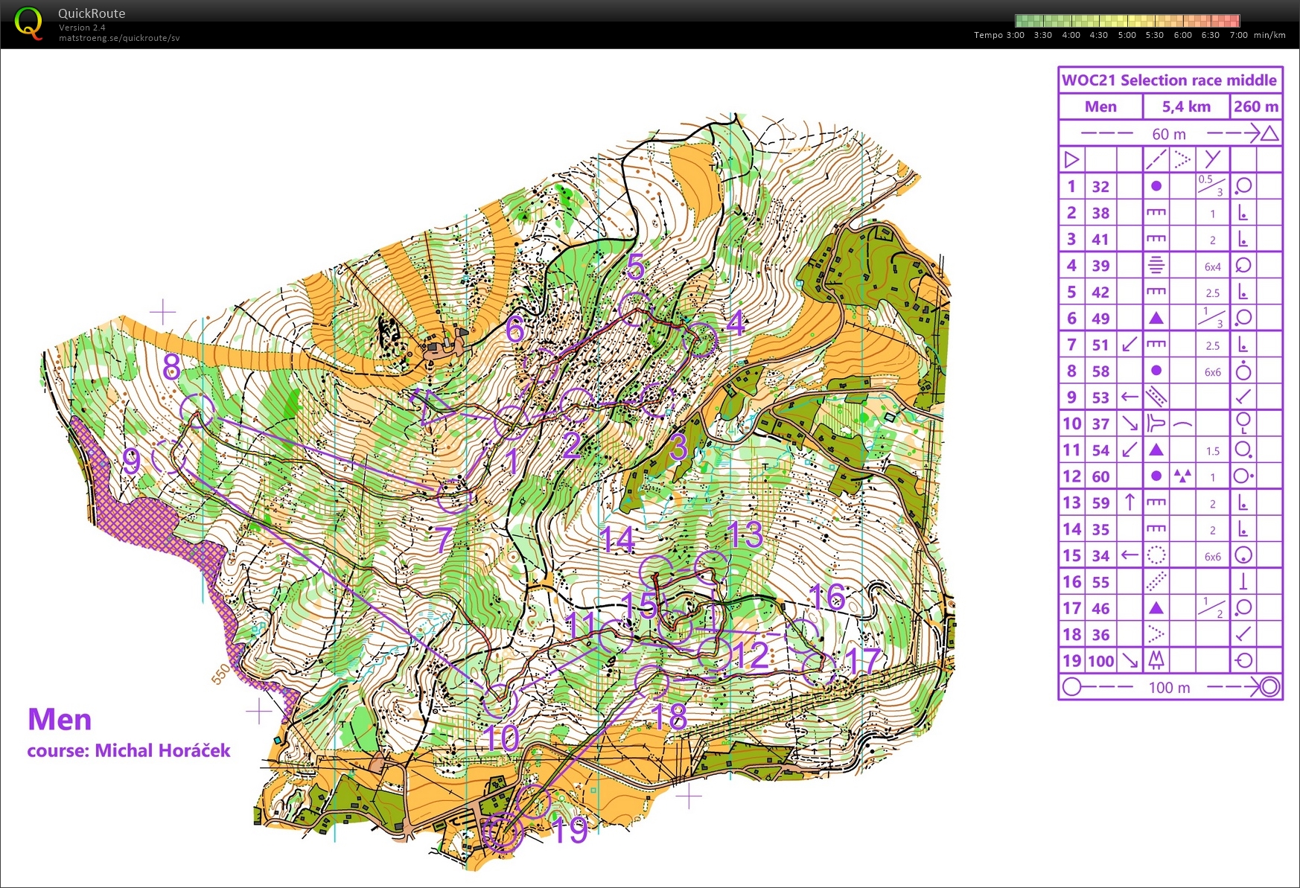Click the QuickRoute title text

pyautogui.click(x=92, y=13)
